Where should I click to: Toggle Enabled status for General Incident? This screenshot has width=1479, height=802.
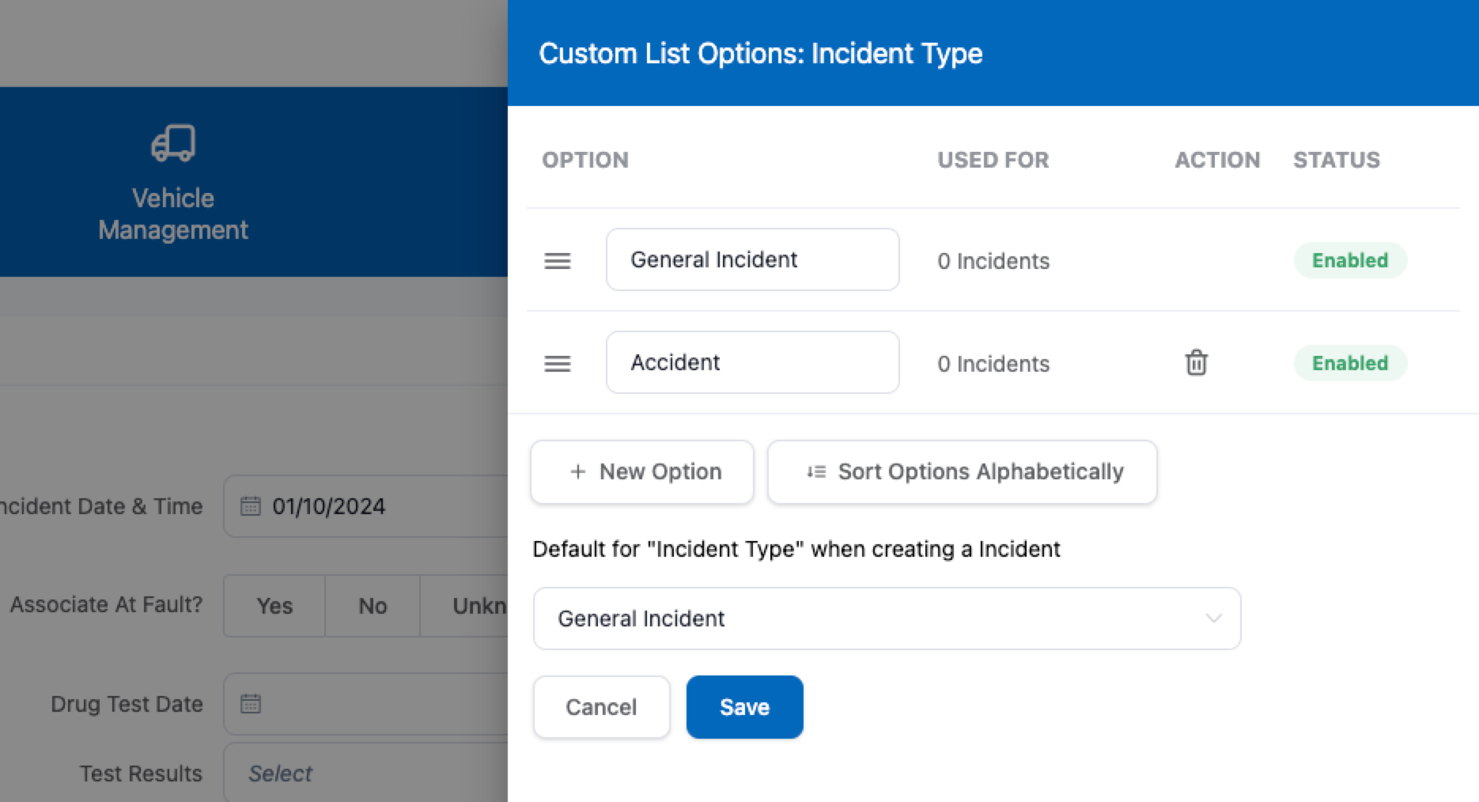1349,261
